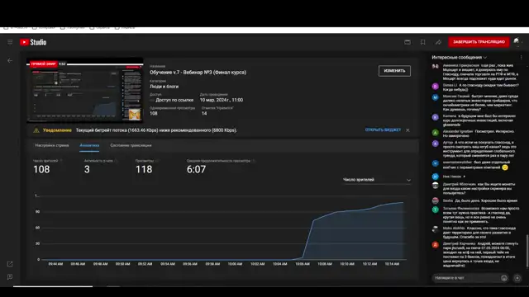The height and width of the screenshot is (297, 529).
Task: Click ОТКРЫТЬ ВИДЖЕТ link
Action: pos(383,130)
